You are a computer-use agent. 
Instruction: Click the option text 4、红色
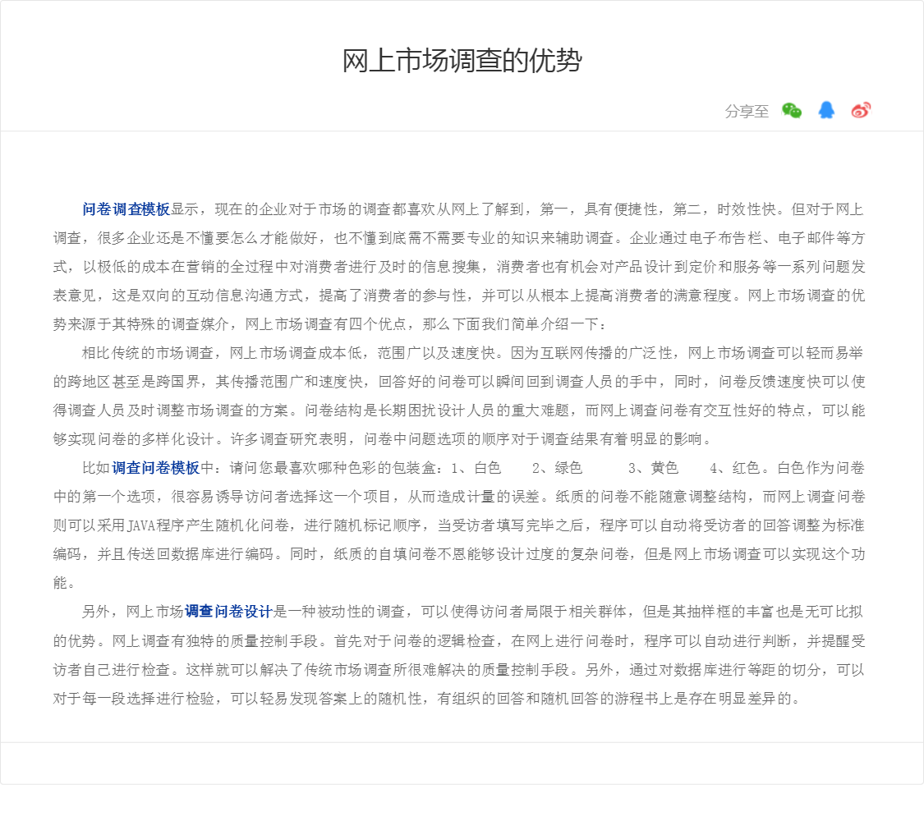[734, 468]
